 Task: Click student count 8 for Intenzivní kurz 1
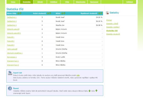tap(42, 61)
